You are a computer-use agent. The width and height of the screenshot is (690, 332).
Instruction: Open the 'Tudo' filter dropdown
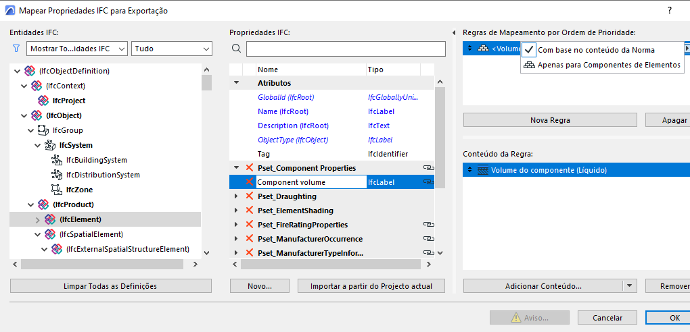[x=172, y=49]
